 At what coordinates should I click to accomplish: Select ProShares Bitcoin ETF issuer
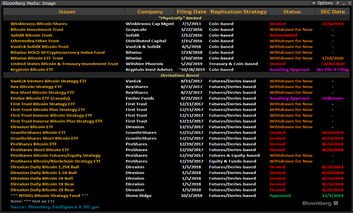(x=34, y=144)
